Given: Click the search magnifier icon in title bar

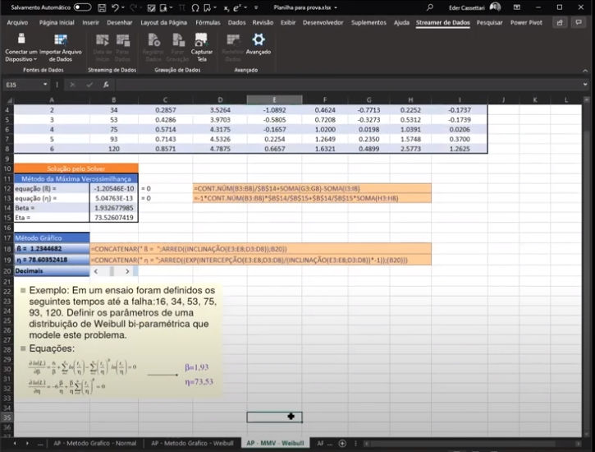Looking at the screenshot, I should coord(429,7).
